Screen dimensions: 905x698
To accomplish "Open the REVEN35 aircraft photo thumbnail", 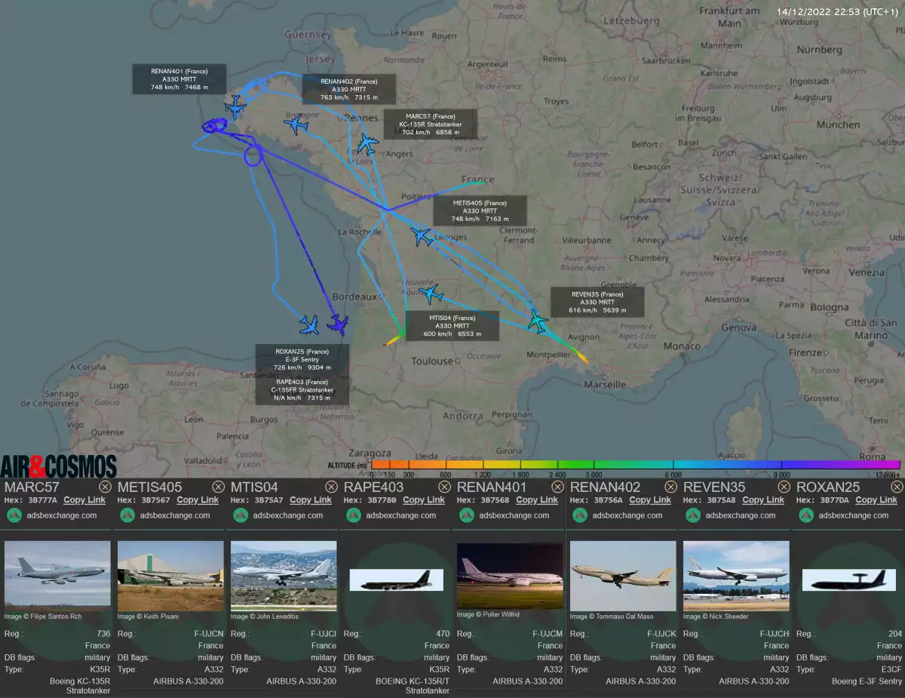I will click(x=736, y=576).
